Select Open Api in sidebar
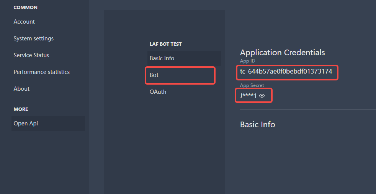 tap(48, 123)
